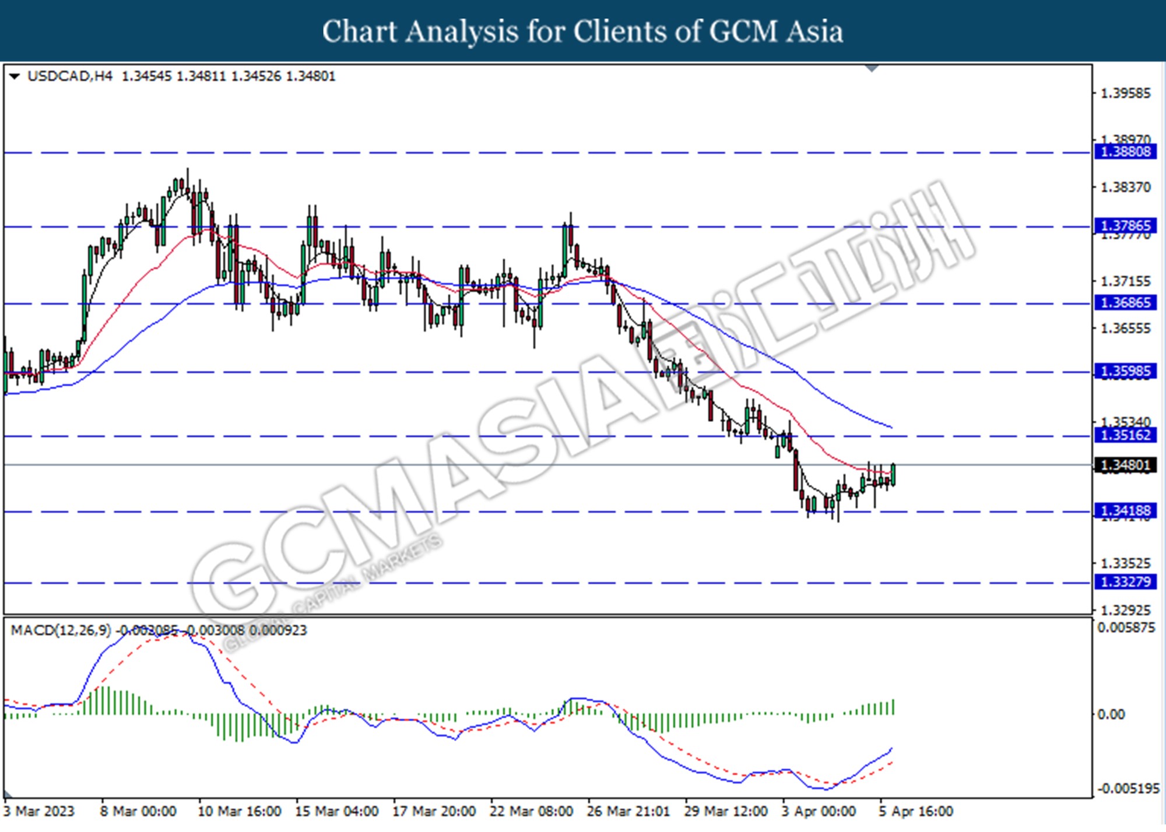Click the 1.36555 price axis value
The image size is (1166, 832).
click(x=1125, y=329)
